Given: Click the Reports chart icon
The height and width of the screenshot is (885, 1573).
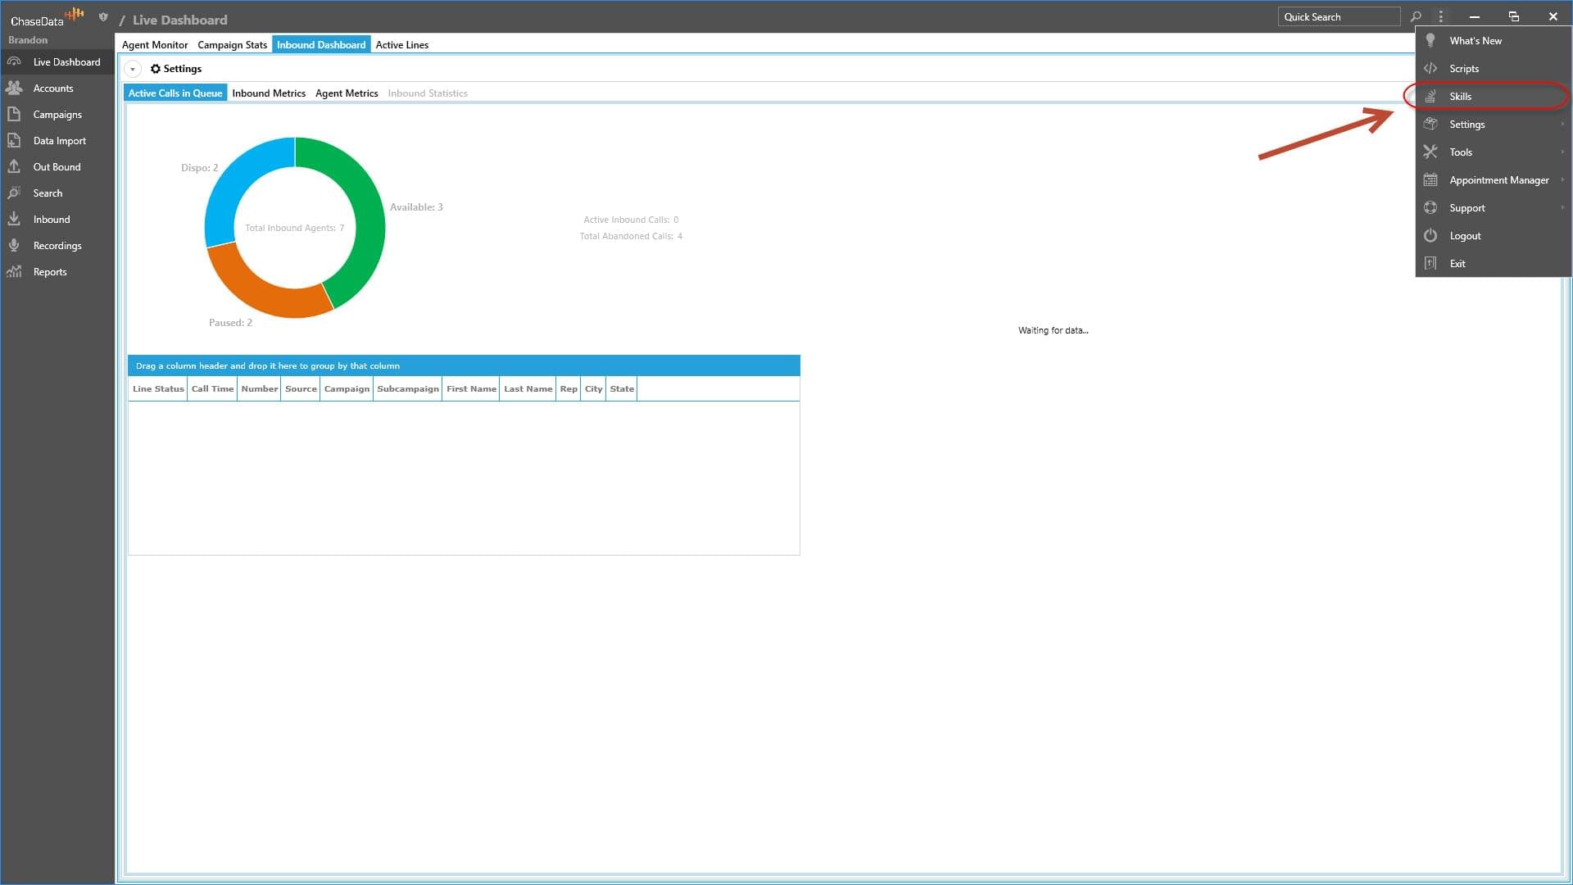Looking at the screenshot, I should pos(14,271).
